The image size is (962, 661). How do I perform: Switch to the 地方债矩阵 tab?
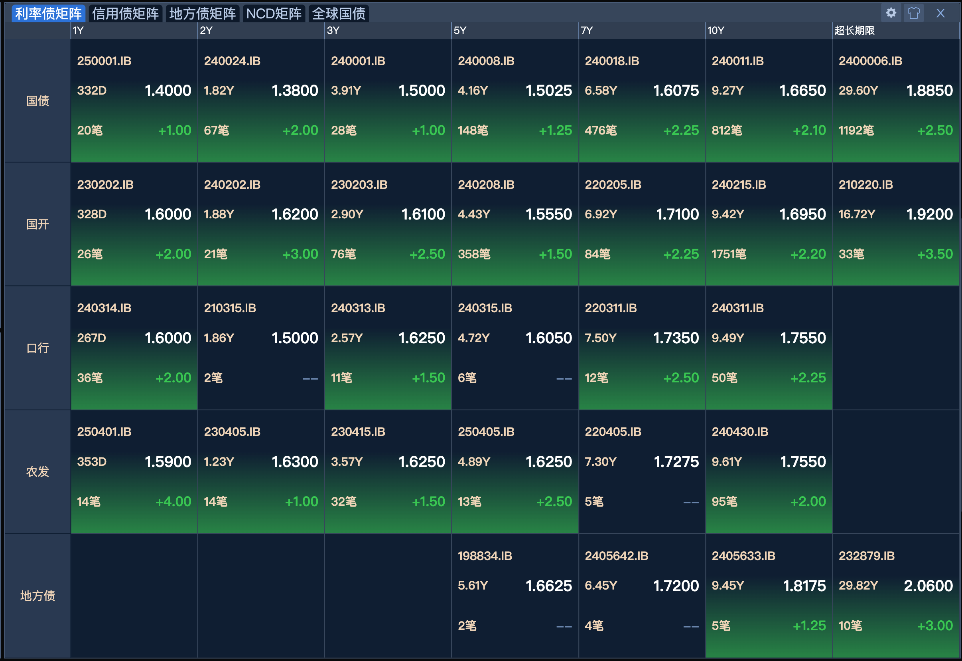click(x=202, y=13)
